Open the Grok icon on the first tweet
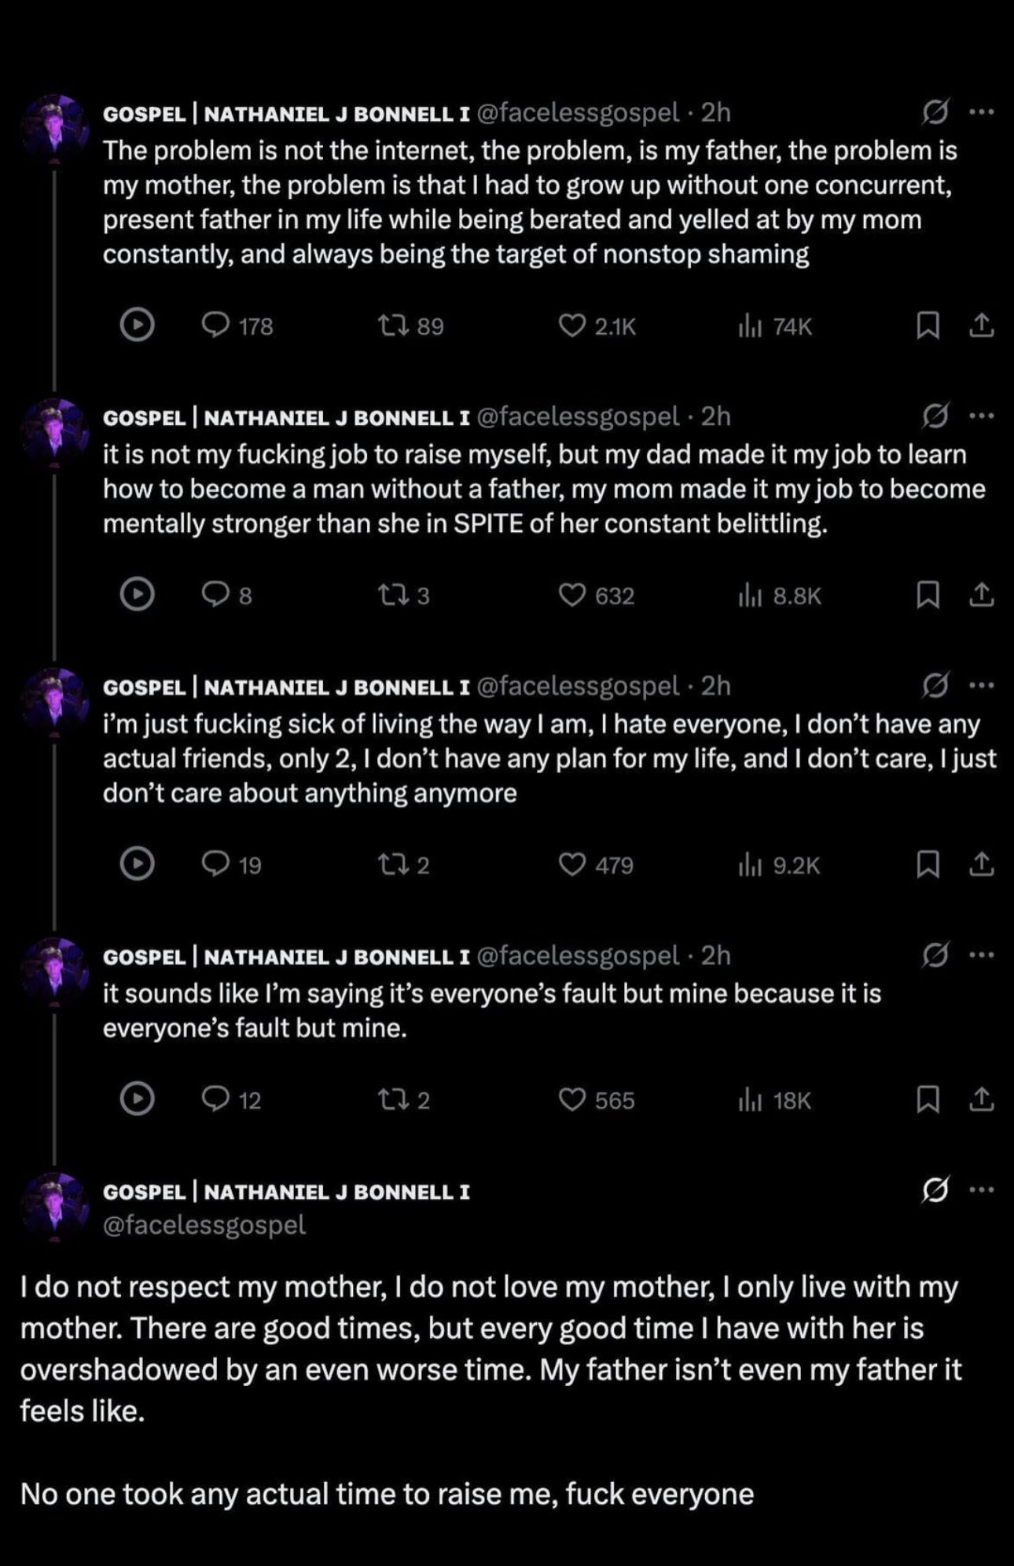Viewport: 1014px width, 1566px height. click(x=935, y=112)
